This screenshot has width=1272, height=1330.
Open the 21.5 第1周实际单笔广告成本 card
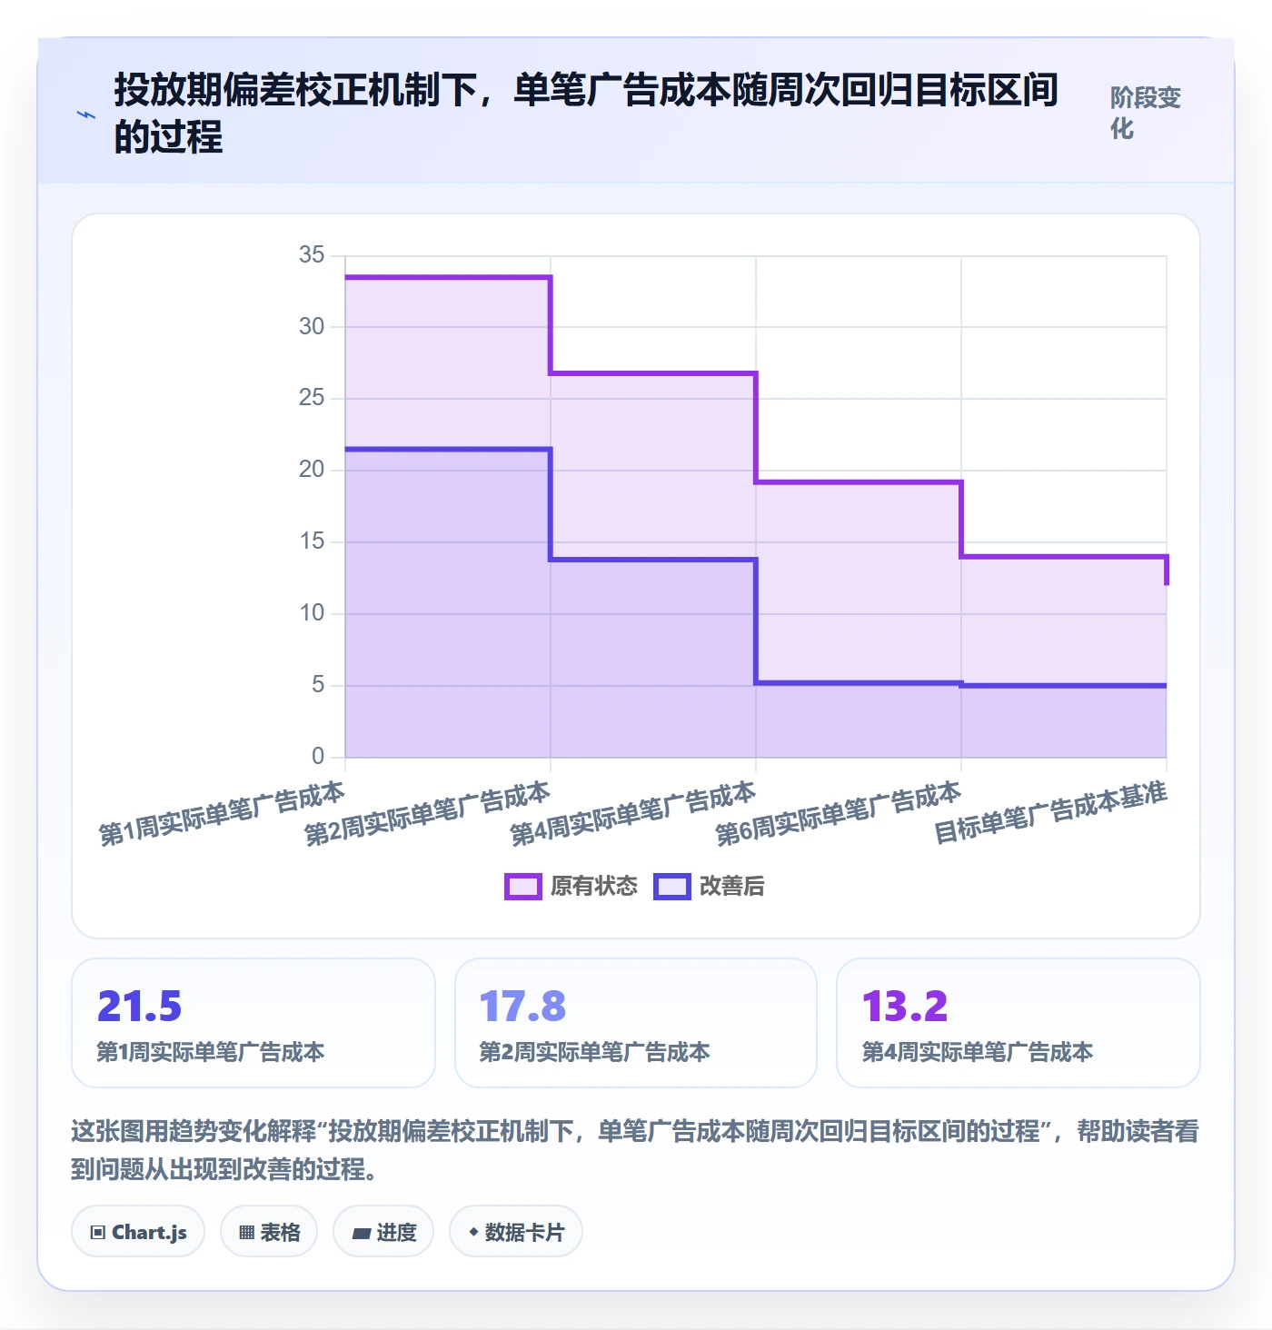click(x=253, y=1023)
